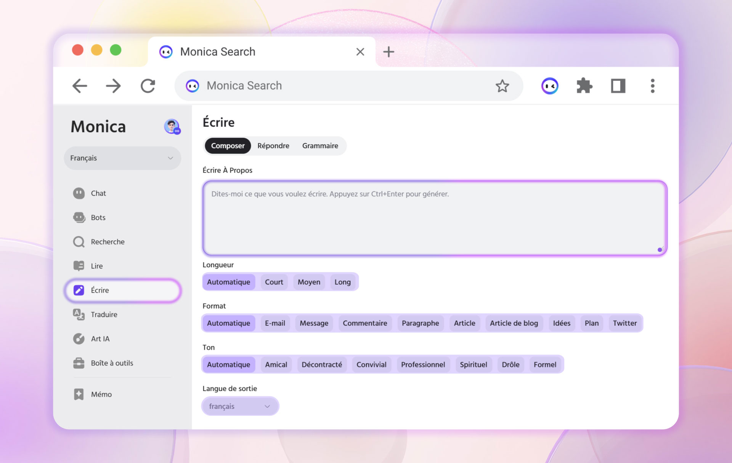
Task: Click the Mémo bookmark icon
Action: pos(79,394)
